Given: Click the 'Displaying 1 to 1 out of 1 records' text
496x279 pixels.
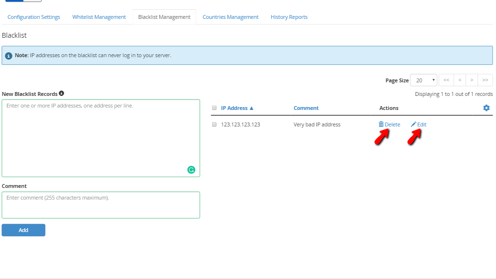Looking at the screenshot, I should (x=454, y=94).
